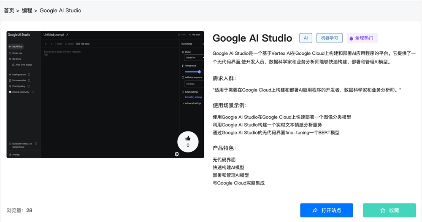Expand Advanced settings in the preview
Image resolution: width=422 pixels, height=222 pixels.
(x=192, y=103)
